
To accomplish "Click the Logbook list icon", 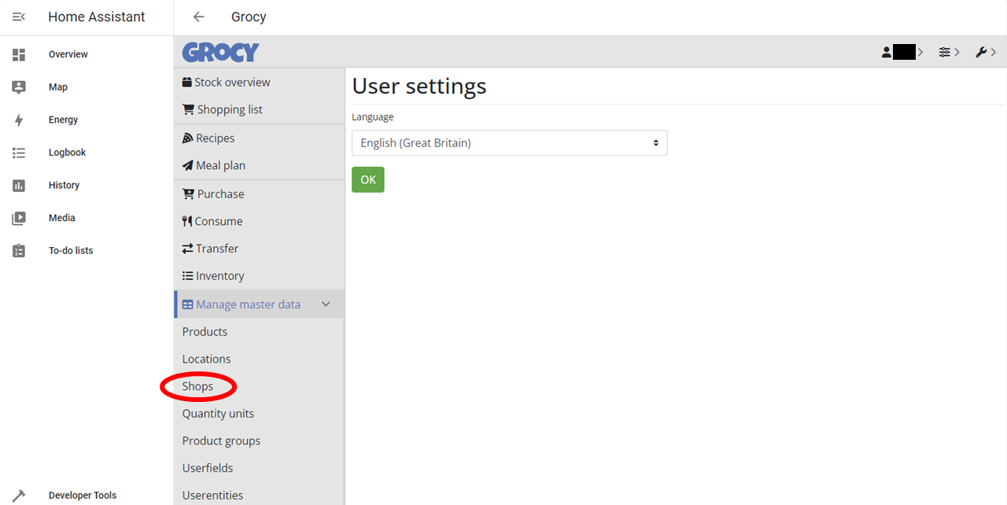I will tap(19, 153).
